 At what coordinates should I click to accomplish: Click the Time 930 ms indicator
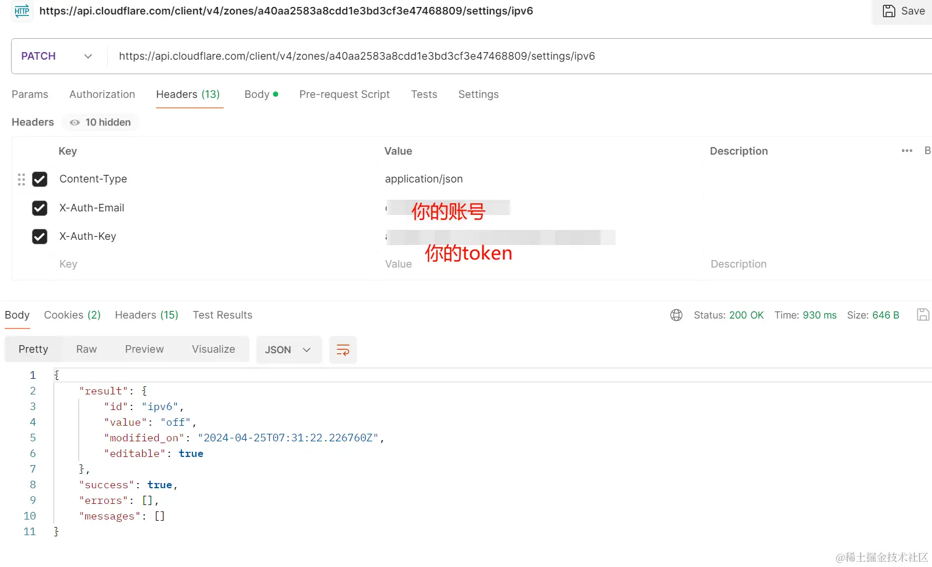805,315
